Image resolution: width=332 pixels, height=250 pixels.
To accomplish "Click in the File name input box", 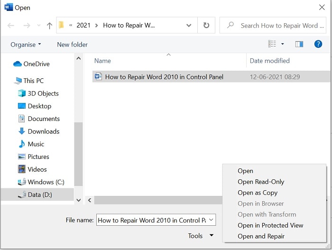I will tap(152, 220).
